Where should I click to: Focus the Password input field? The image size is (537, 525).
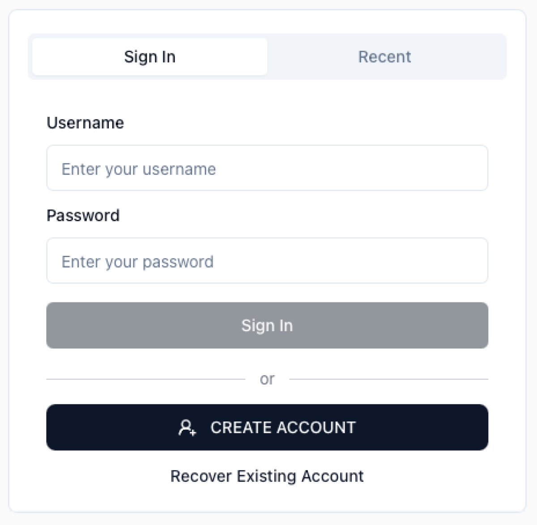tap(267, 261)
